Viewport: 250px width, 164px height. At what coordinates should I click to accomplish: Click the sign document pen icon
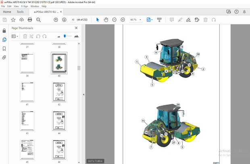pyautogui.click(x=188, y=20)
